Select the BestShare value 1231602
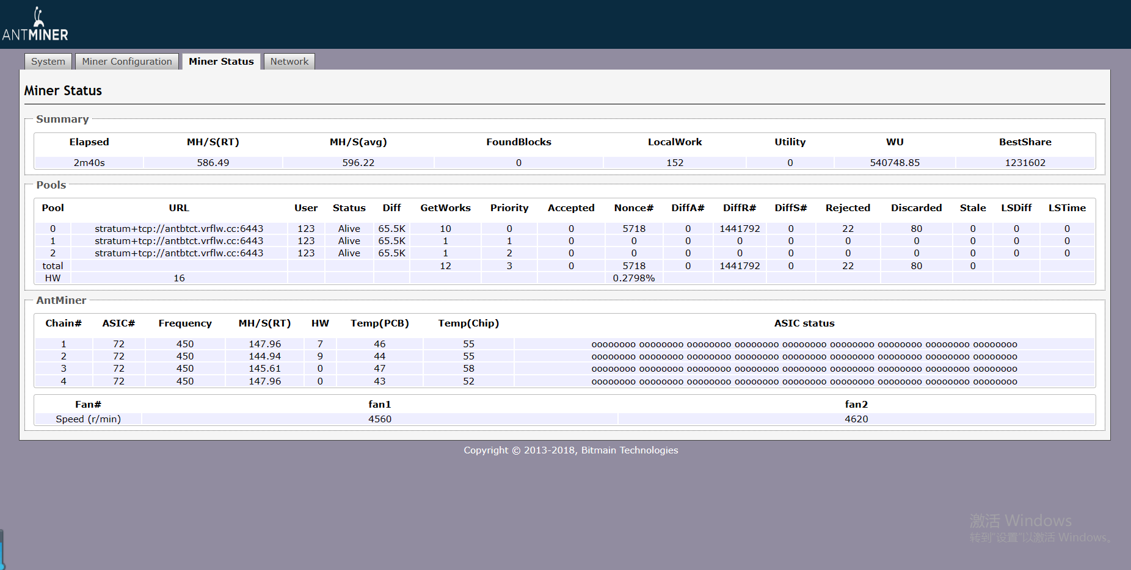This screenshot has width=1131, height=570. pyautogui.click(x=1025, y=163)
